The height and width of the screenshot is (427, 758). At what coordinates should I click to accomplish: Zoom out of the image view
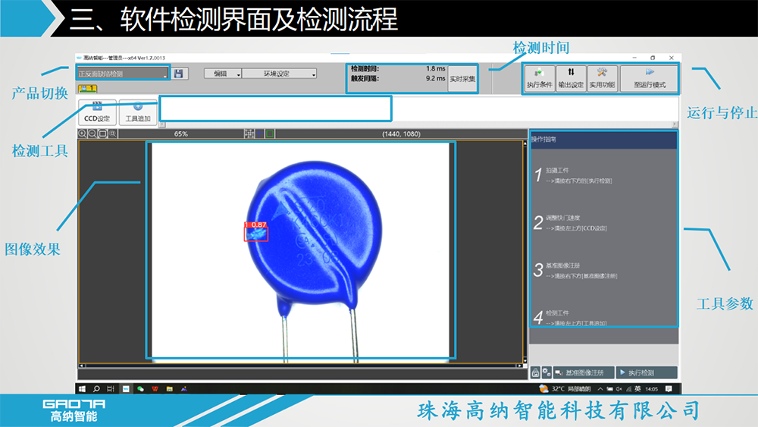[x=92, y=133]
